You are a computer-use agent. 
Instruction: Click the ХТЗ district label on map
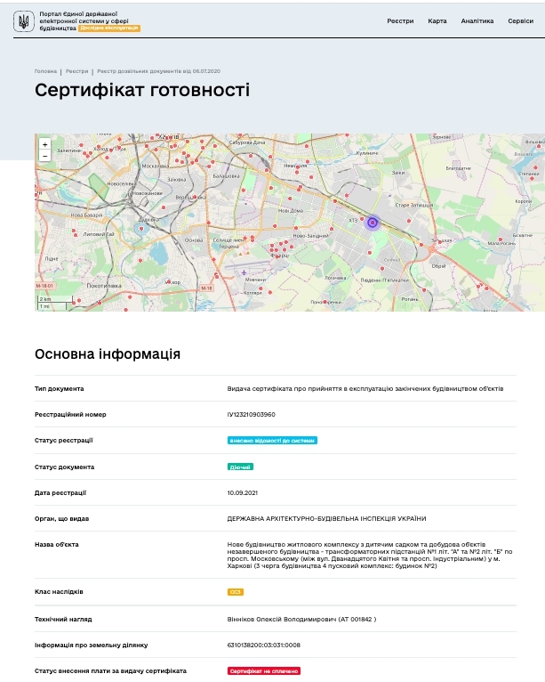point(353,221)
